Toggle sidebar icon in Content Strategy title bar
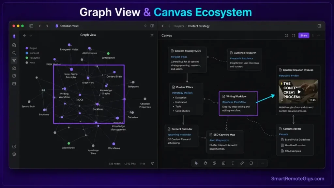This screenshot has width=334, height=188. coord(319,26)
